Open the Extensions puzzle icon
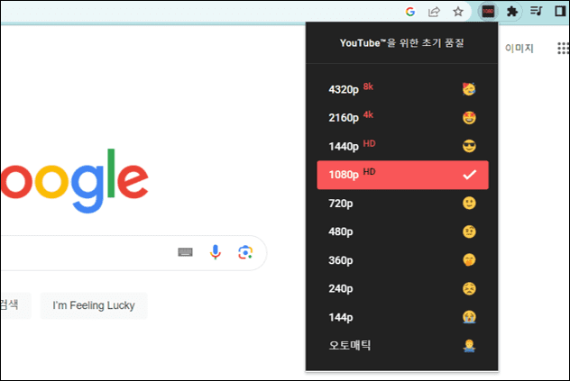 click(512, 12)
